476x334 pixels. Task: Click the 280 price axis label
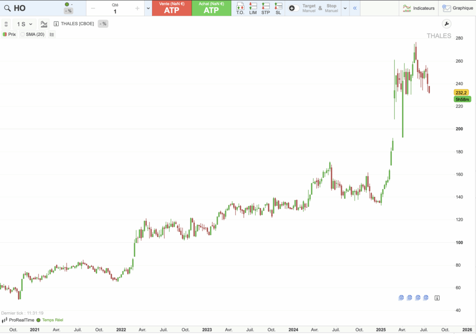[459, 38]
